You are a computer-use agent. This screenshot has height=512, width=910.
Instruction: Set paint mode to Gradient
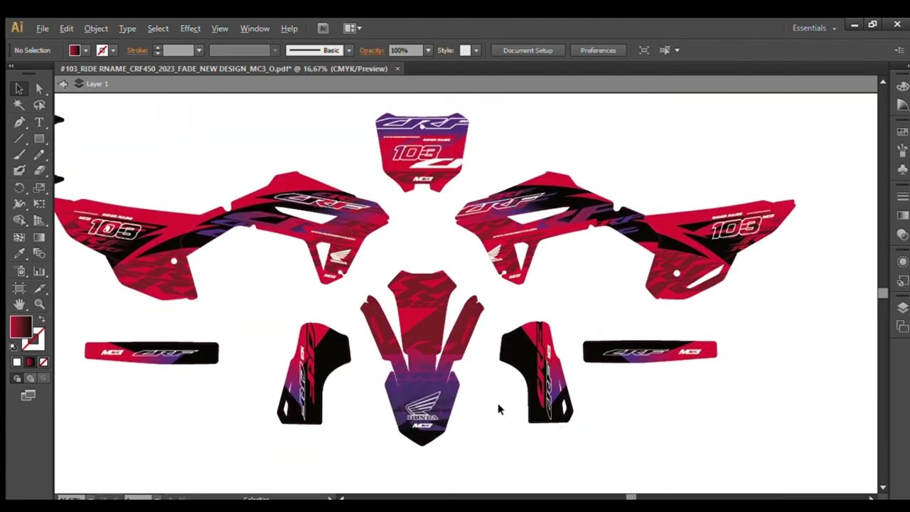(x=30, y=363)
